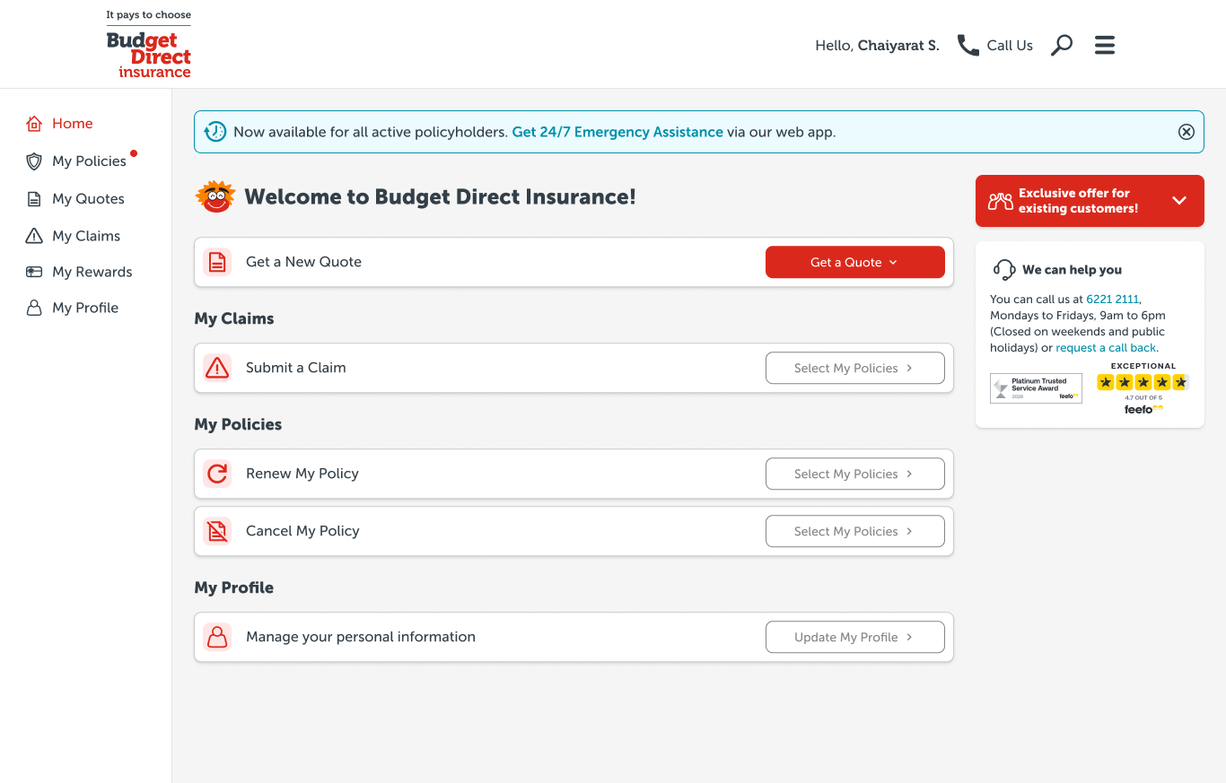Viewport: 1226px width, 783px height.
Task: Click the Hello, Chaiyarat S. greeting
Action: point(877,45)
